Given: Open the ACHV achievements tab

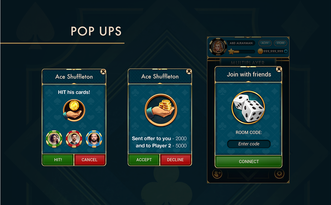Looking at the screenshot, I should coord(265,43).
